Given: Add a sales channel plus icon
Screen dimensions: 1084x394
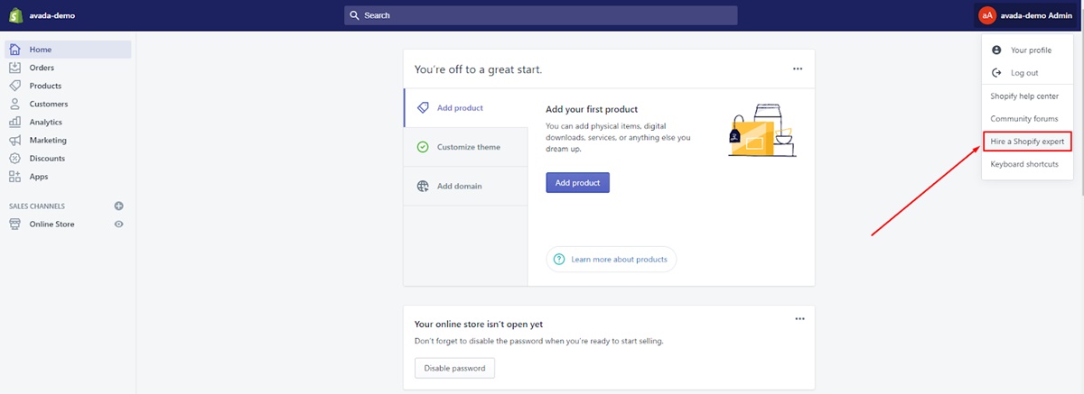Looking at the screenshot, I should (x=118, y=206).
